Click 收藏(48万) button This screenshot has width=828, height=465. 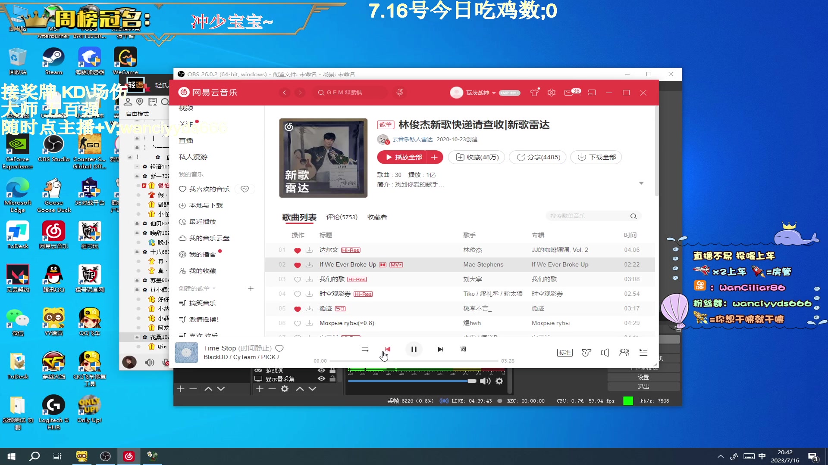[x=477, y=157]
